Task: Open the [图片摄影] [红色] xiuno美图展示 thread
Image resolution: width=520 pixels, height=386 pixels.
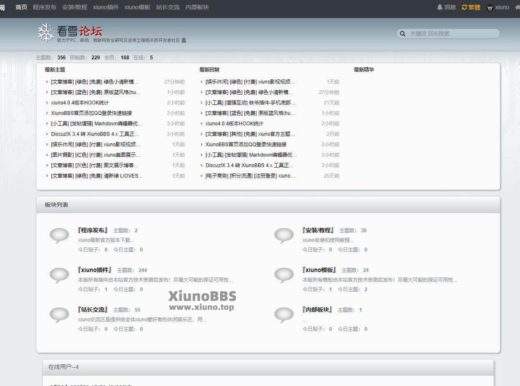Action: point(96,155)
